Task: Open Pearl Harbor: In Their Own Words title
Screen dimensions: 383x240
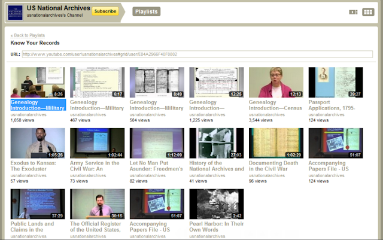Action: [x=217, y=227]
